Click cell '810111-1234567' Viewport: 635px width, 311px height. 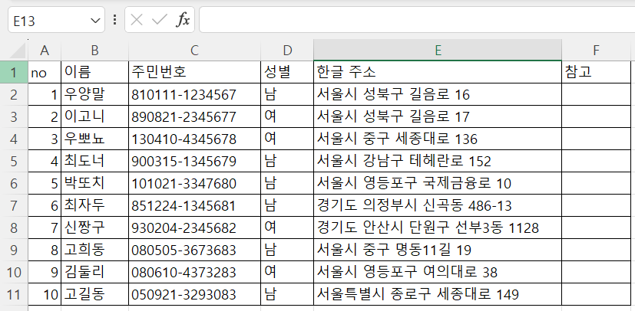[x=195, y=94]
